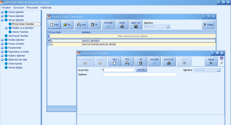Click the filter funnel icon in grid

coord(48,36)
